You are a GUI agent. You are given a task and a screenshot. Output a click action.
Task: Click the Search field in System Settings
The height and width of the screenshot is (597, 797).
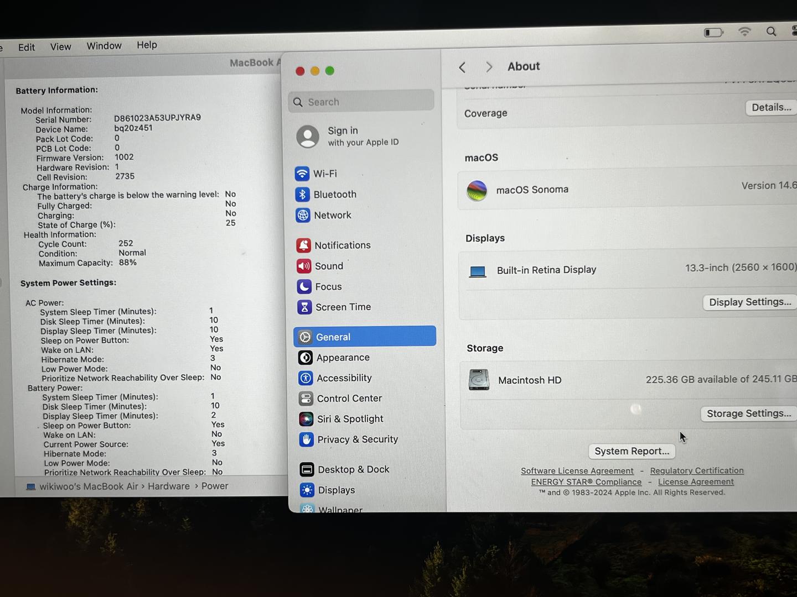361,102
